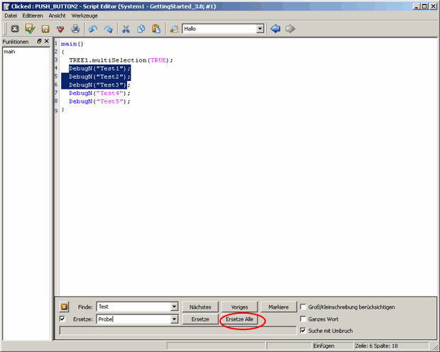
Task: Enable Groß/Kleinschreibung berücksichtigen checkbox
Action: [303, 307]
